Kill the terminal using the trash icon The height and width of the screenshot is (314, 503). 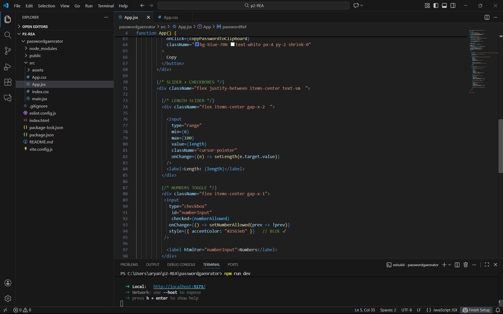[x=465, y=265]
